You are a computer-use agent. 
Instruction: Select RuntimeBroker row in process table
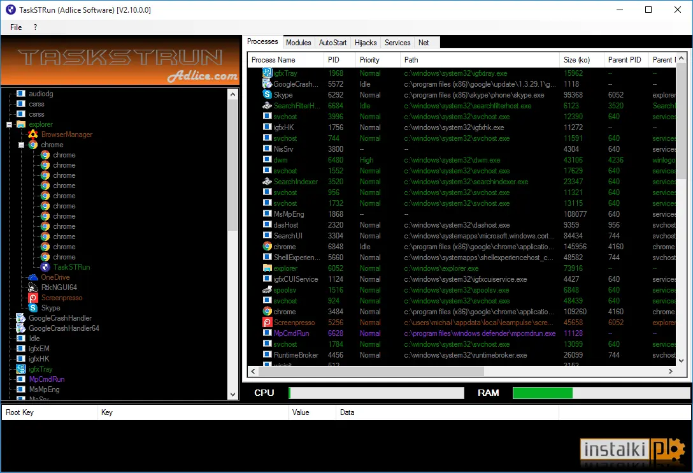[462, 355]
